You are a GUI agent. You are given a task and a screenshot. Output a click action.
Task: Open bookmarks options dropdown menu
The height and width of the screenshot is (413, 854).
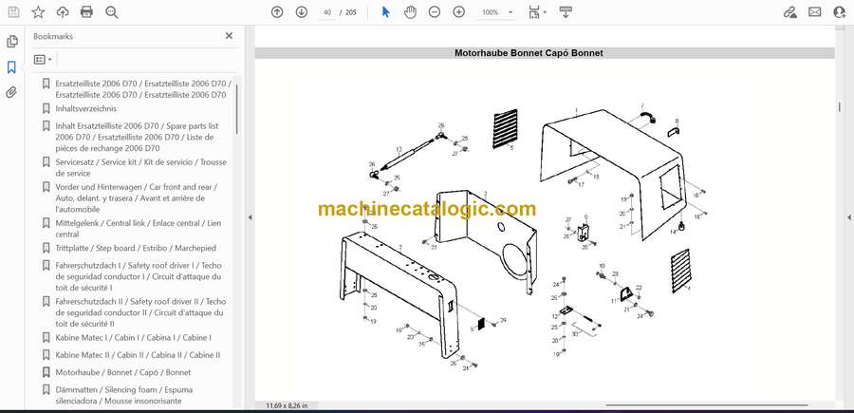(44, 59)
